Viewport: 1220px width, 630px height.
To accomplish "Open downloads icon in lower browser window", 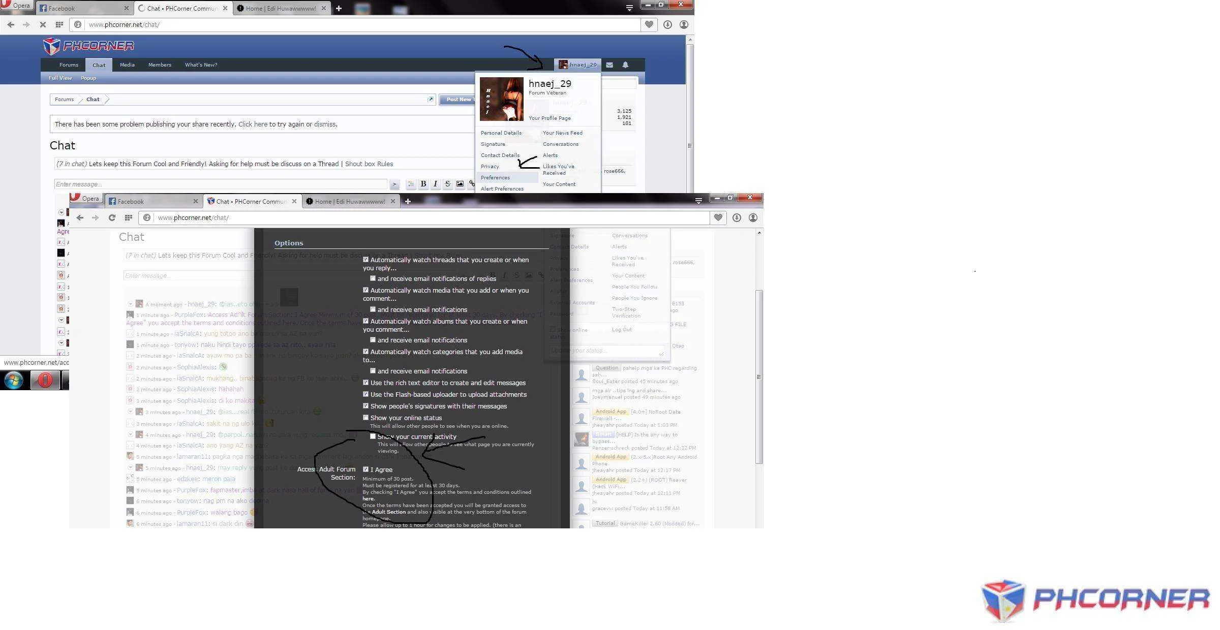I will (x=737, y=217).
